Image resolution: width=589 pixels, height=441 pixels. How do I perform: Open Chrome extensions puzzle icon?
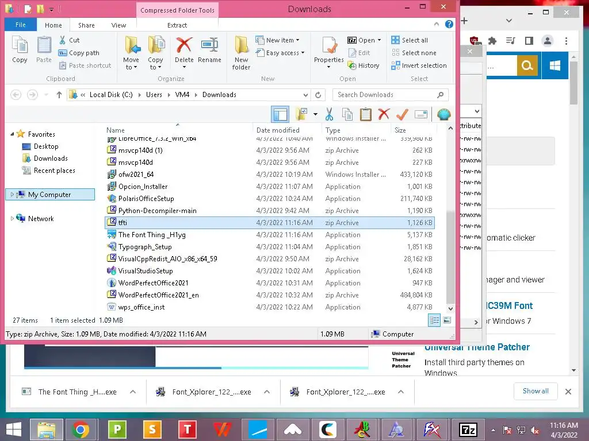[492, 41]
